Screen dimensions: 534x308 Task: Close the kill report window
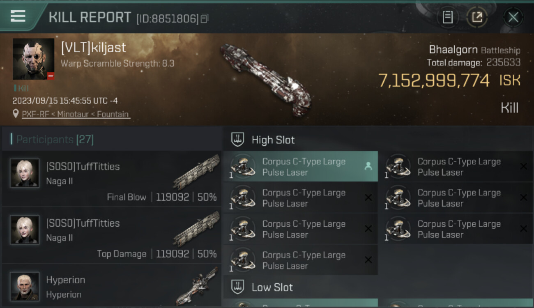point(513,17)
